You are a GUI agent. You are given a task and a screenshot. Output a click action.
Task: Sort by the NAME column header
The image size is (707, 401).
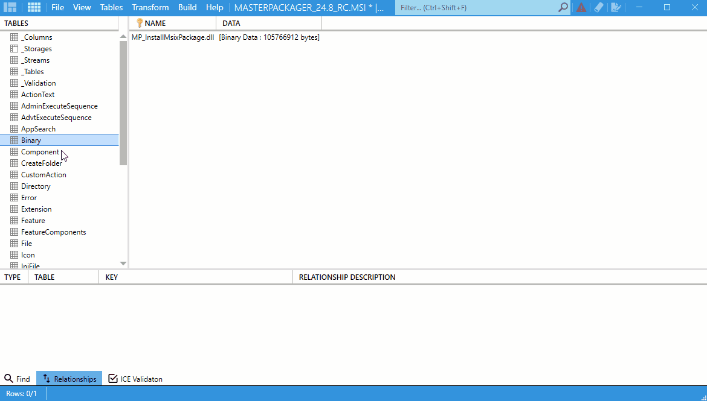point(173,24)
